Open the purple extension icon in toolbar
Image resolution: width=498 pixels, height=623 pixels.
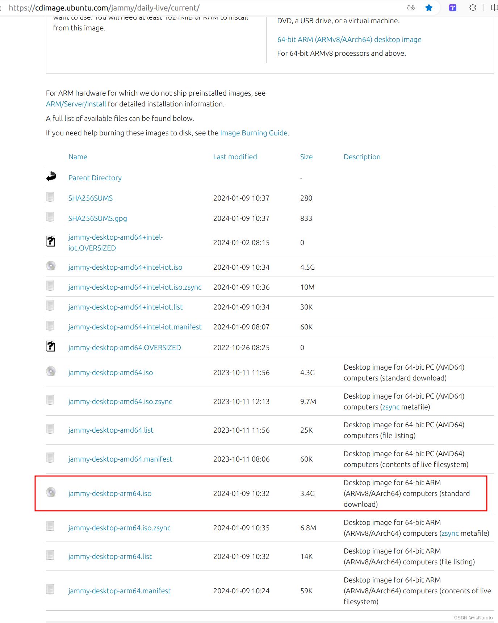(x=453, y=8)
